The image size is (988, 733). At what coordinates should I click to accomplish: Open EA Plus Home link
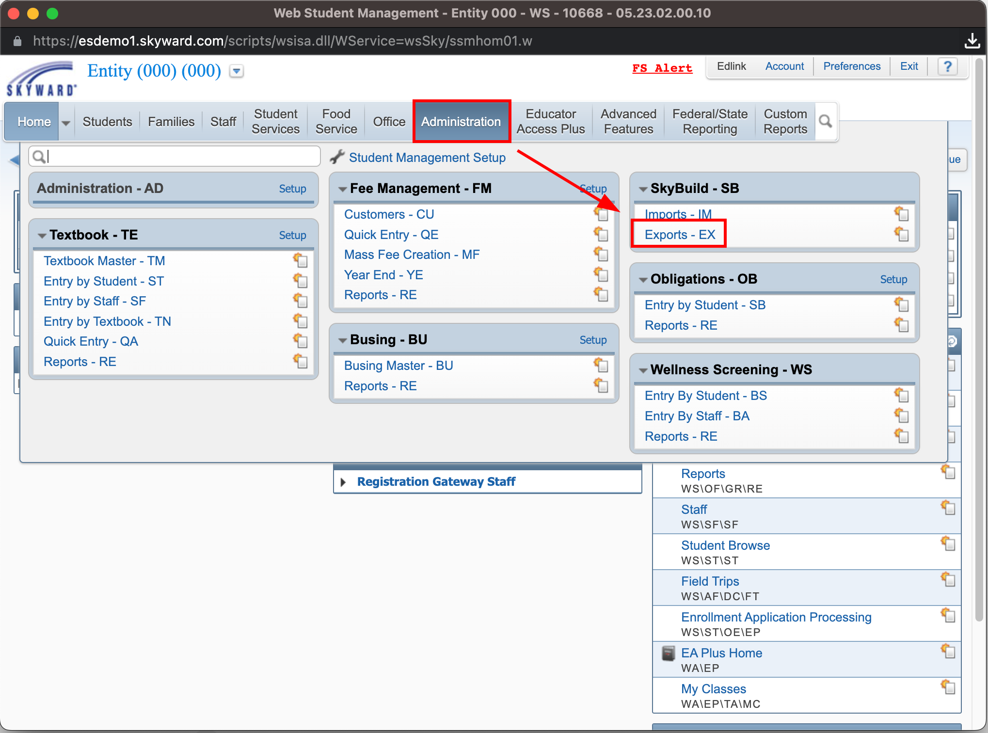[721, 653]
